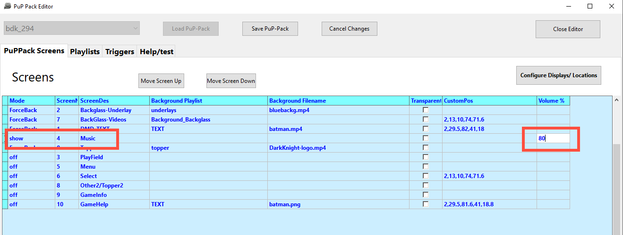Screen dimensions: 623x235
Task: Select the Mode cell of PlayField row
Action: point(31,157)
